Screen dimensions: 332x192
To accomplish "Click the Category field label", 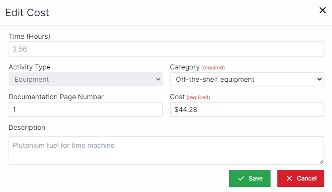I will [184, 67].
